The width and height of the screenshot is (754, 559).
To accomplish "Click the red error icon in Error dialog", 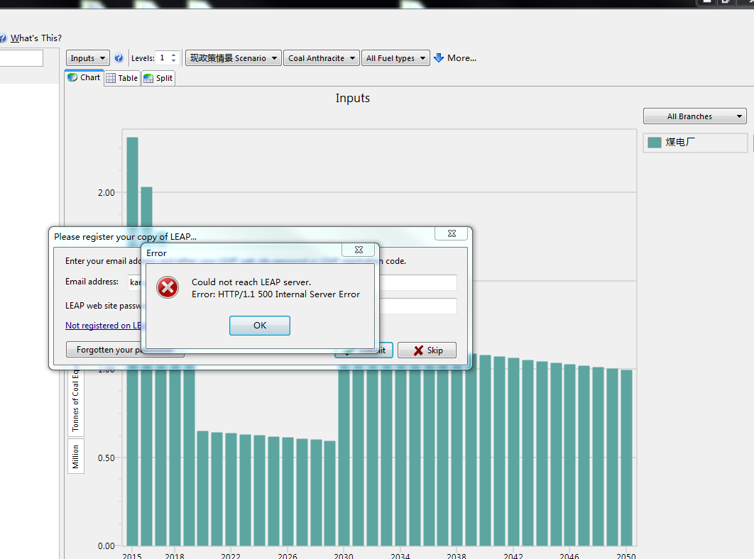I will 168,287.
